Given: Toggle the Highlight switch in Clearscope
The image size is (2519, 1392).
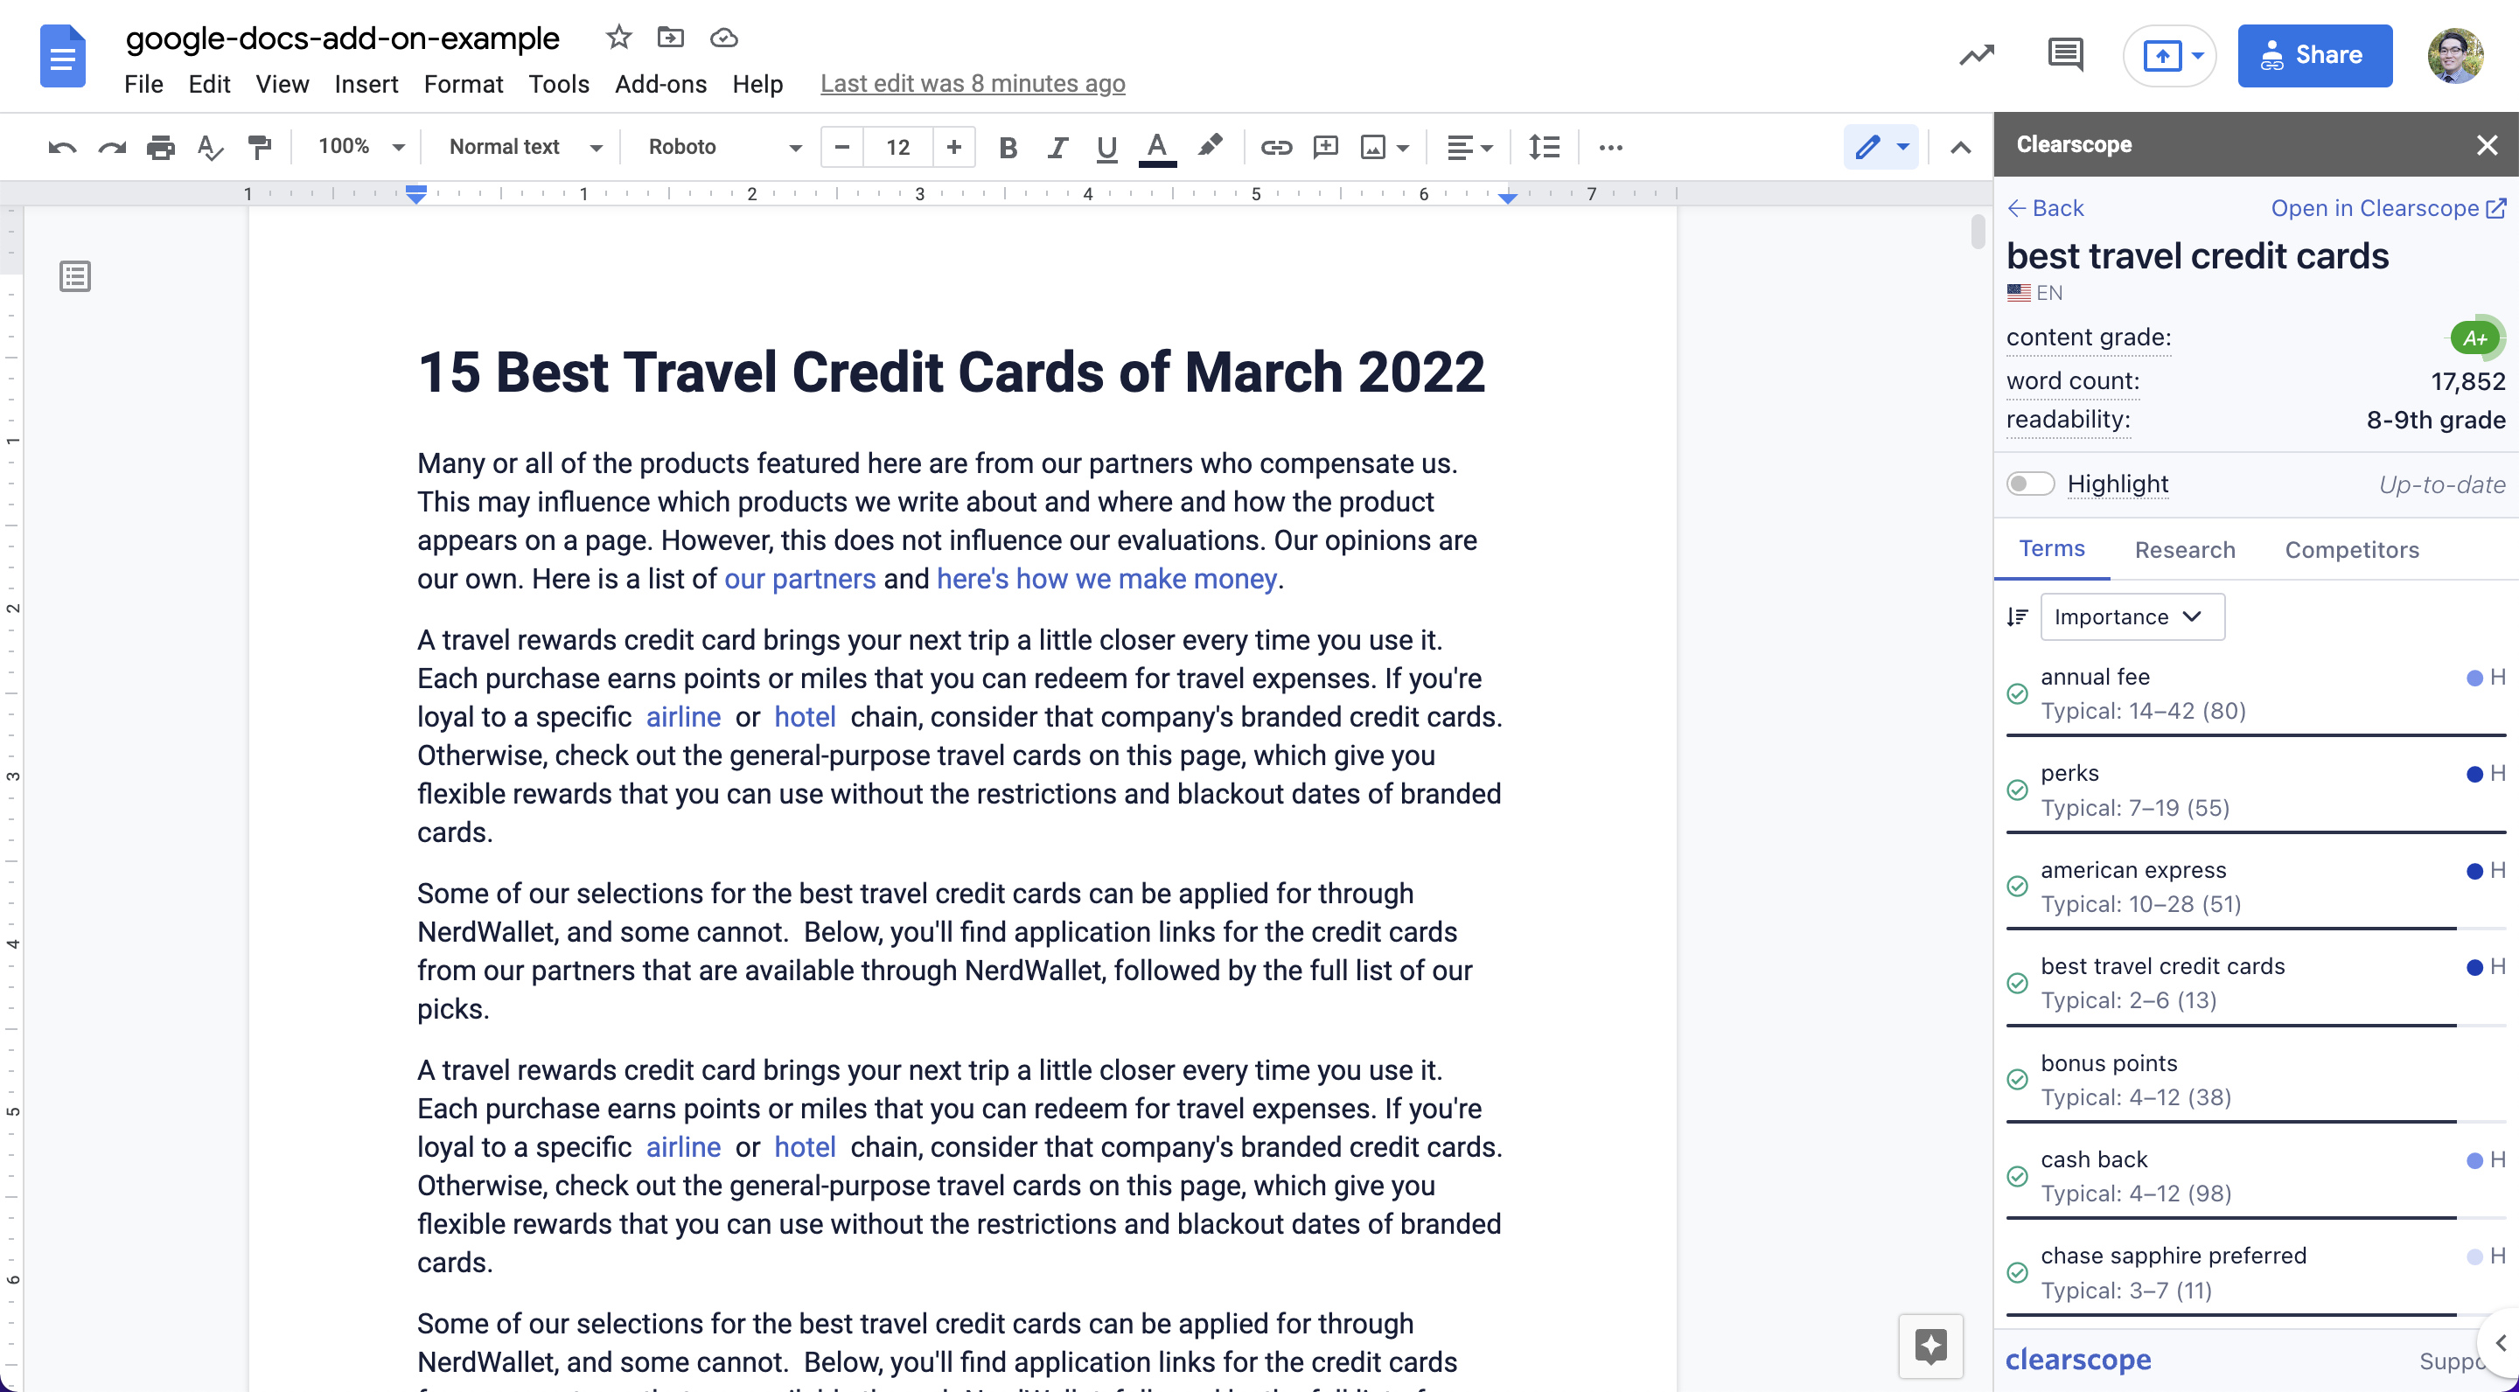Looking at the screenshot, I should (x=2032, y=484).
